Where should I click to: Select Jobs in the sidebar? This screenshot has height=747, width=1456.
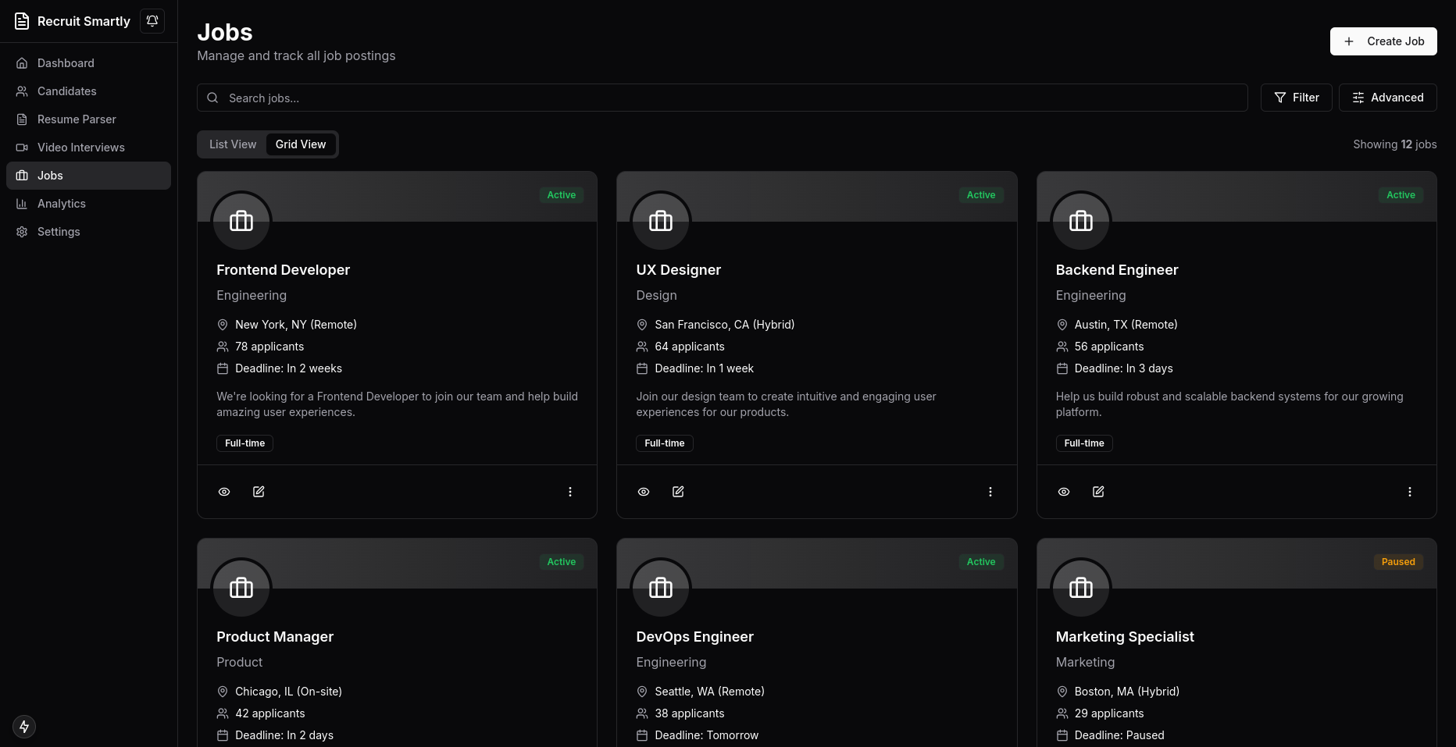coord(88,176)
